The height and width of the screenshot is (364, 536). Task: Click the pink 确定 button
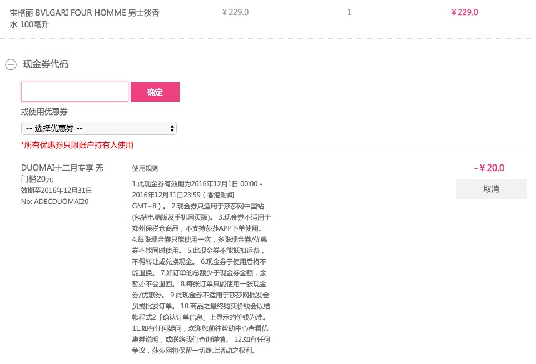155,92
